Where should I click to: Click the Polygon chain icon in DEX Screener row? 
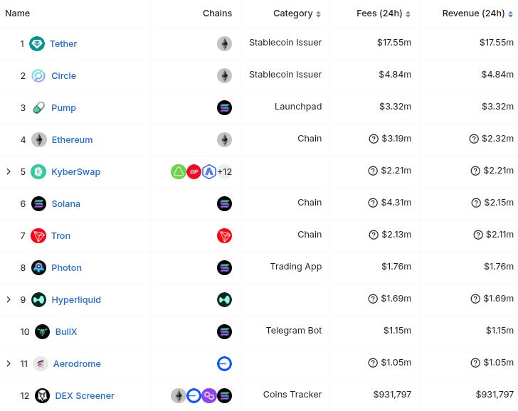click(208, 395)
